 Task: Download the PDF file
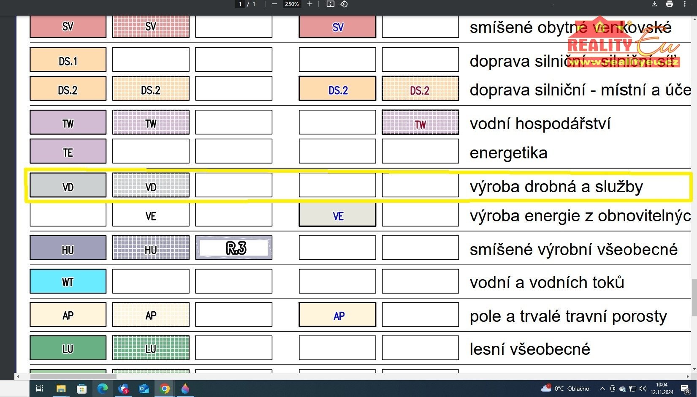(x=654, y=4)
